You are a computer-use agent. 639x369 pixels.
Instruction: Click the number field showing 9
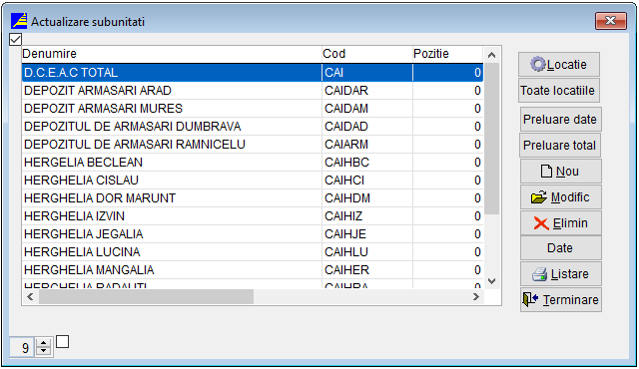22,348
